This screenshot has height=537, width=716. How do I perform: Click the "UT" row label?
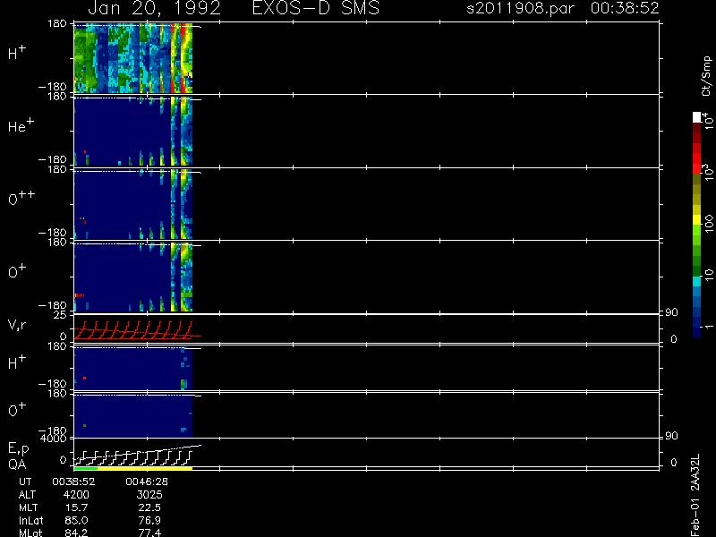25,482
